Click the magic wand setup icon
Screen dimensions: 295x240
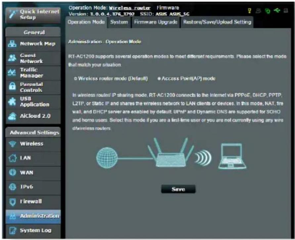tap(13, 15)
